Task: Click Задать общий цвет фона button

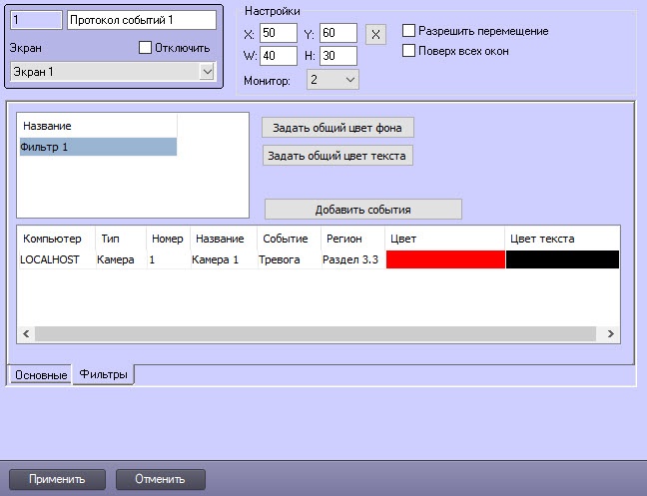Action: pos(337,127)
